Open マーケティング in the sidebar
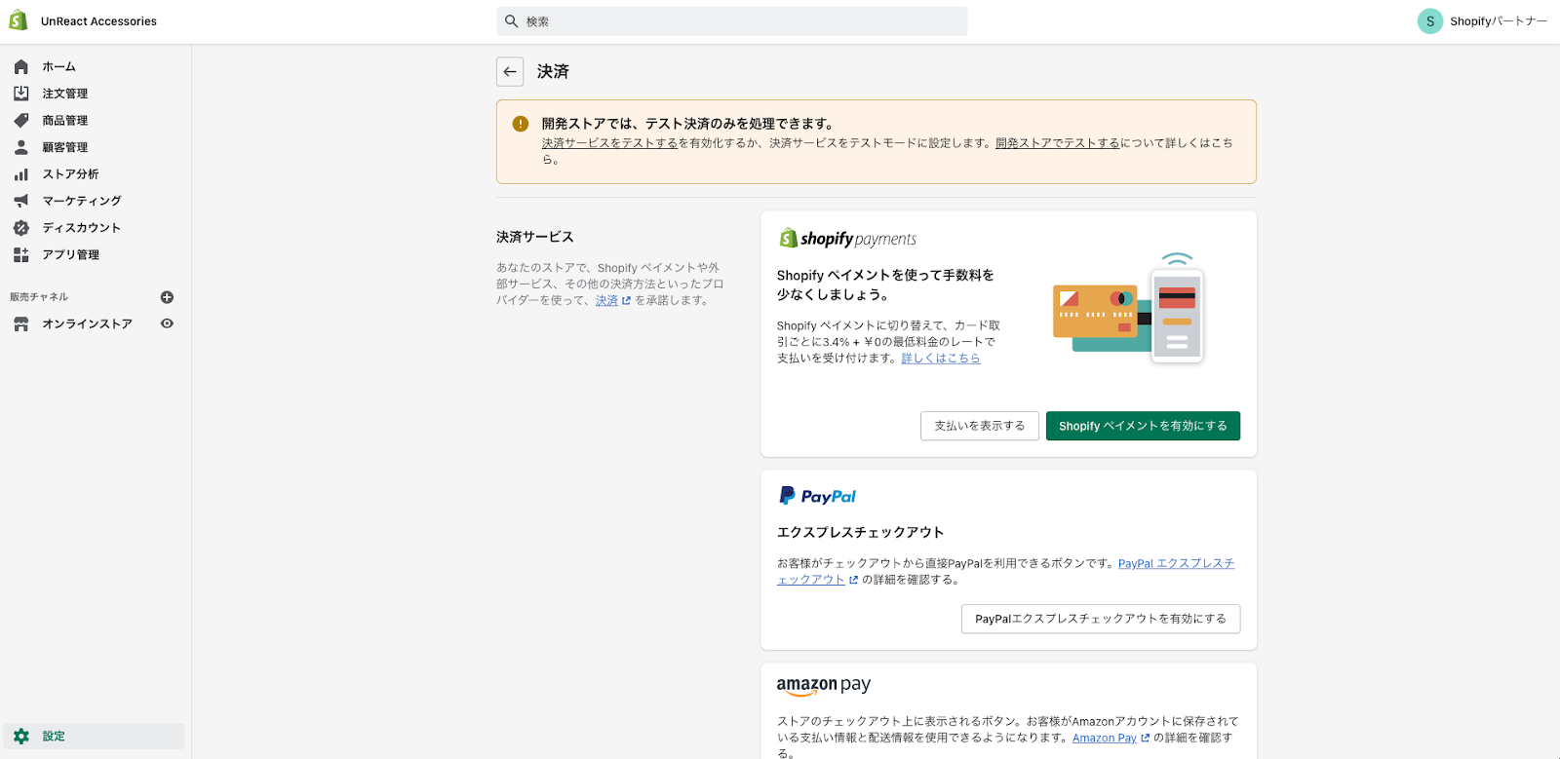The width and height of the screenshot is (1560, 759). 82,201
